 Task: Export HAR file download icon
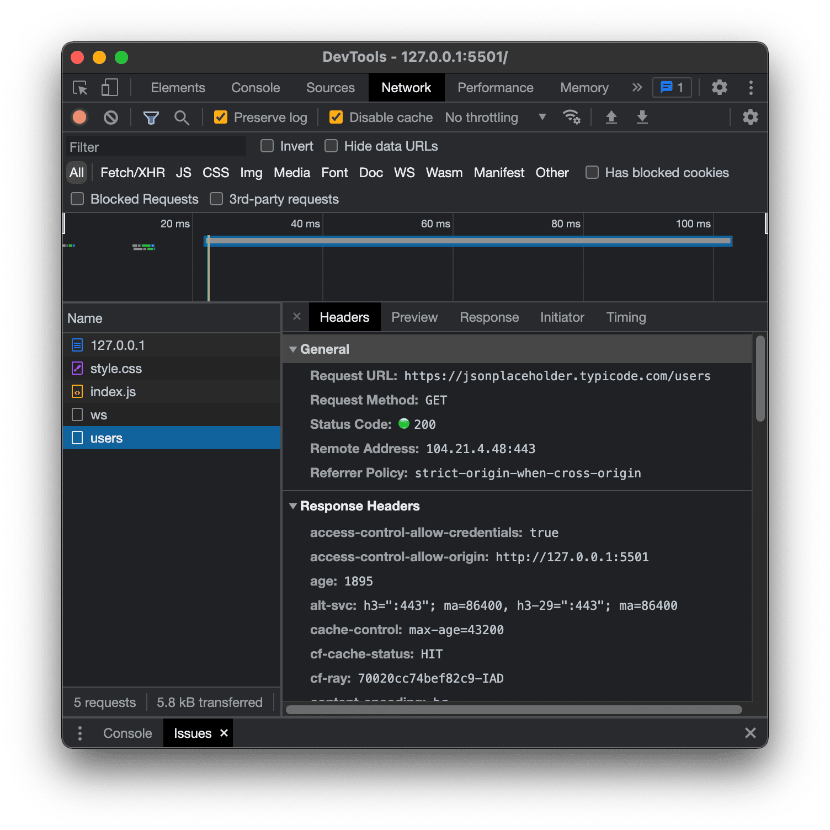click(x=642, y=117)
